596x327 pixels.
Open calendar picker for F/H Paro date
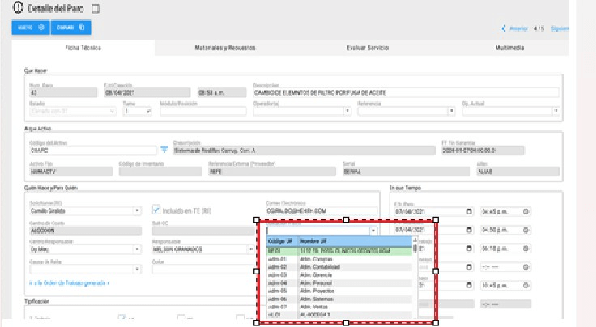tap(469, 212)
